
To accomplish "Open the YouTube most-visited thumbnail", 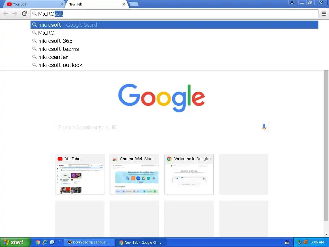I will [x=80, y=174].
